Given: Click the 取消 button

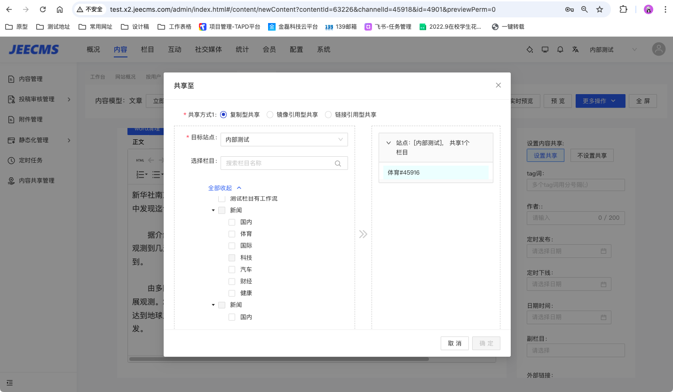Looking at the screenshot, I should (x=454, y=343).
